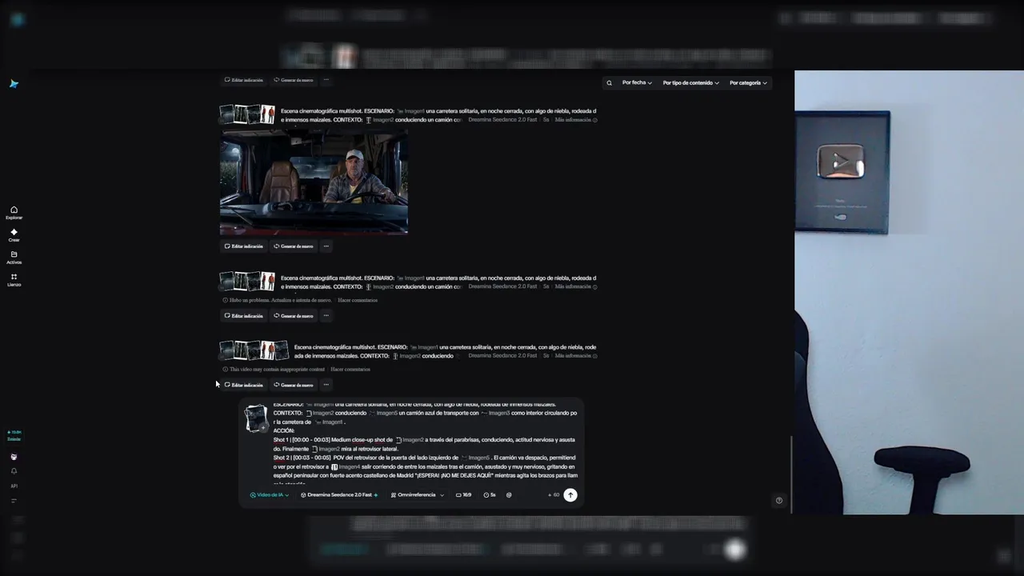Open the Explorar page in the sidebar

click(x=14, y=213)
